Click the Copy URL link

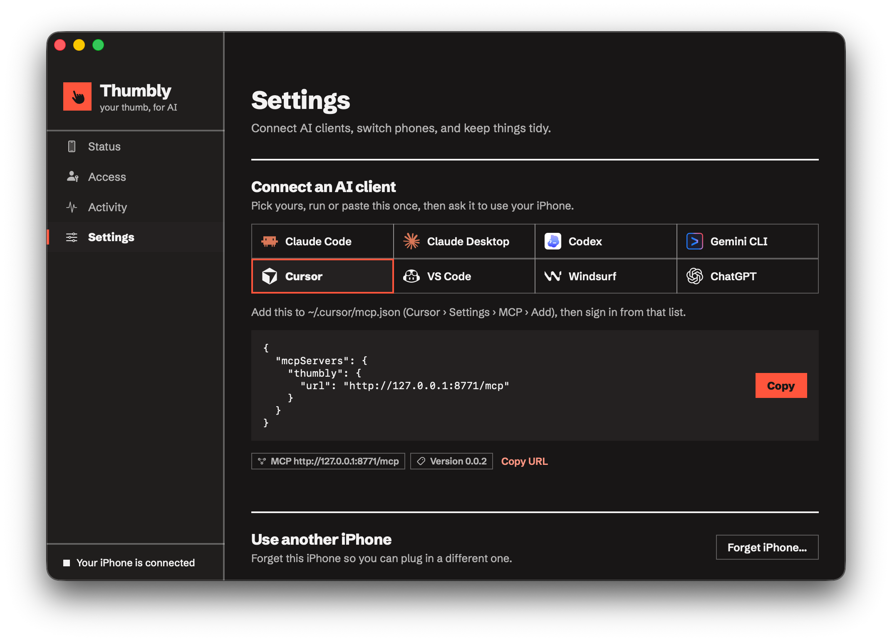[x=524, y=461]
